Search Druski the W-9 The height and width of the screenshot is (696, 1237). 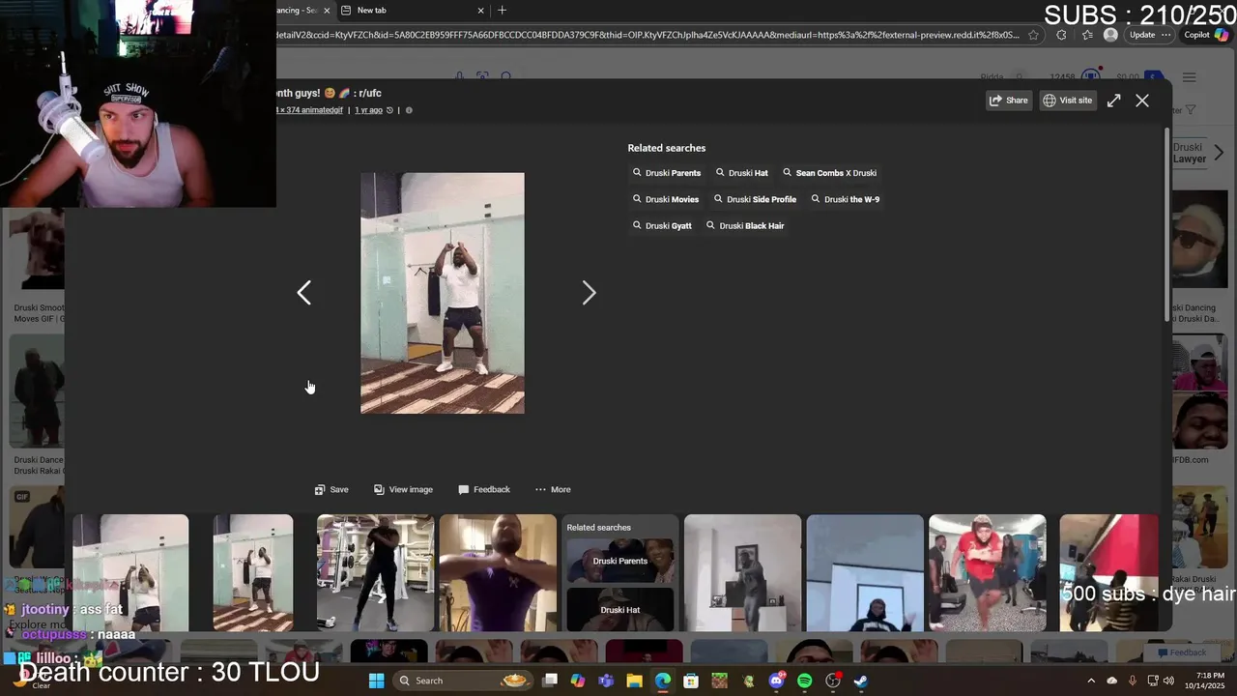(x=846, y=199)
